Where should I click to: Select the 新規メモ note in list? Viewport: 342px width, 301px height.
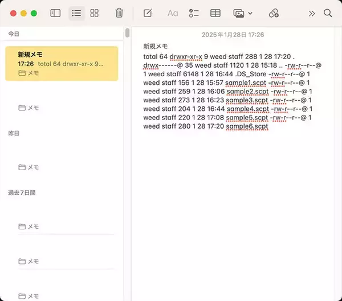pyautogui.click(x=62, y=63)
